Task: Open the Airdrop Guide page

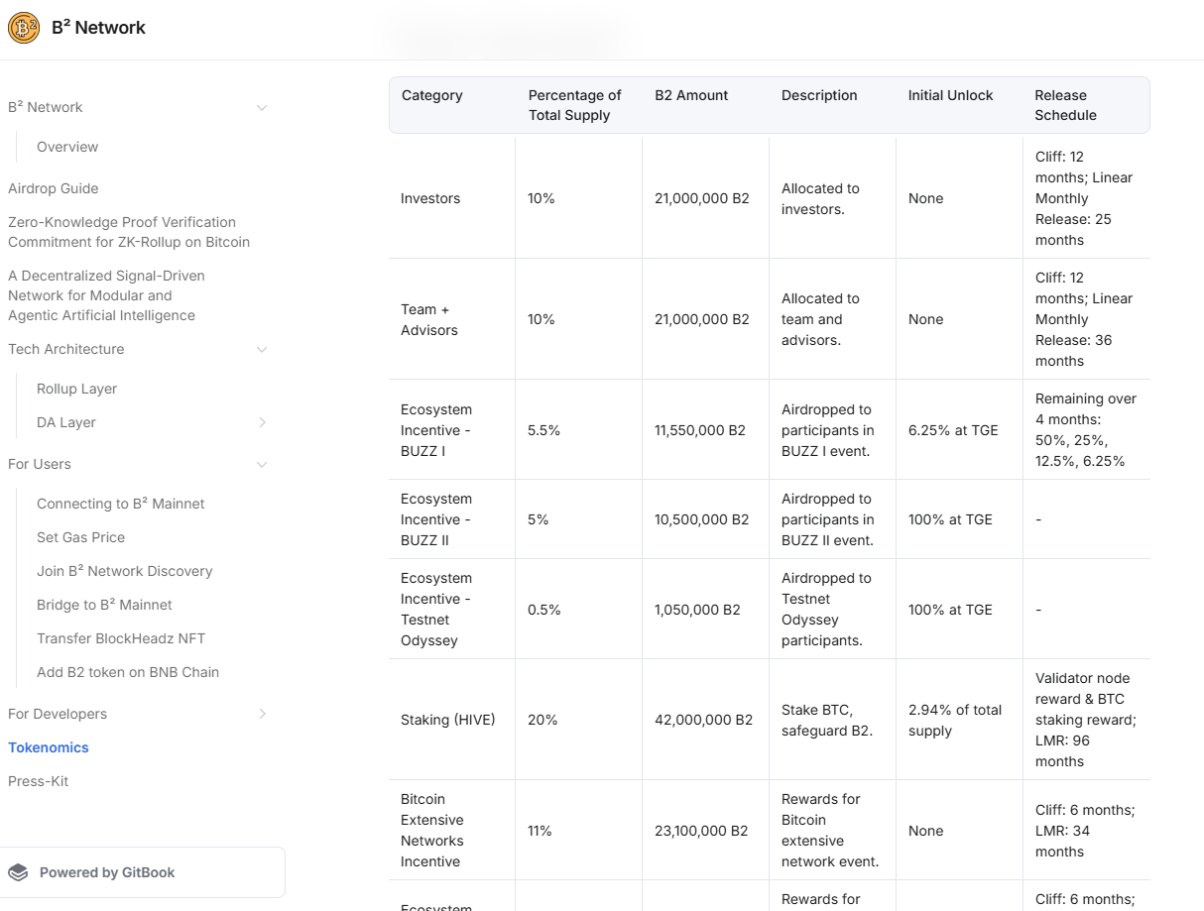Action: (x=54, y=188)
